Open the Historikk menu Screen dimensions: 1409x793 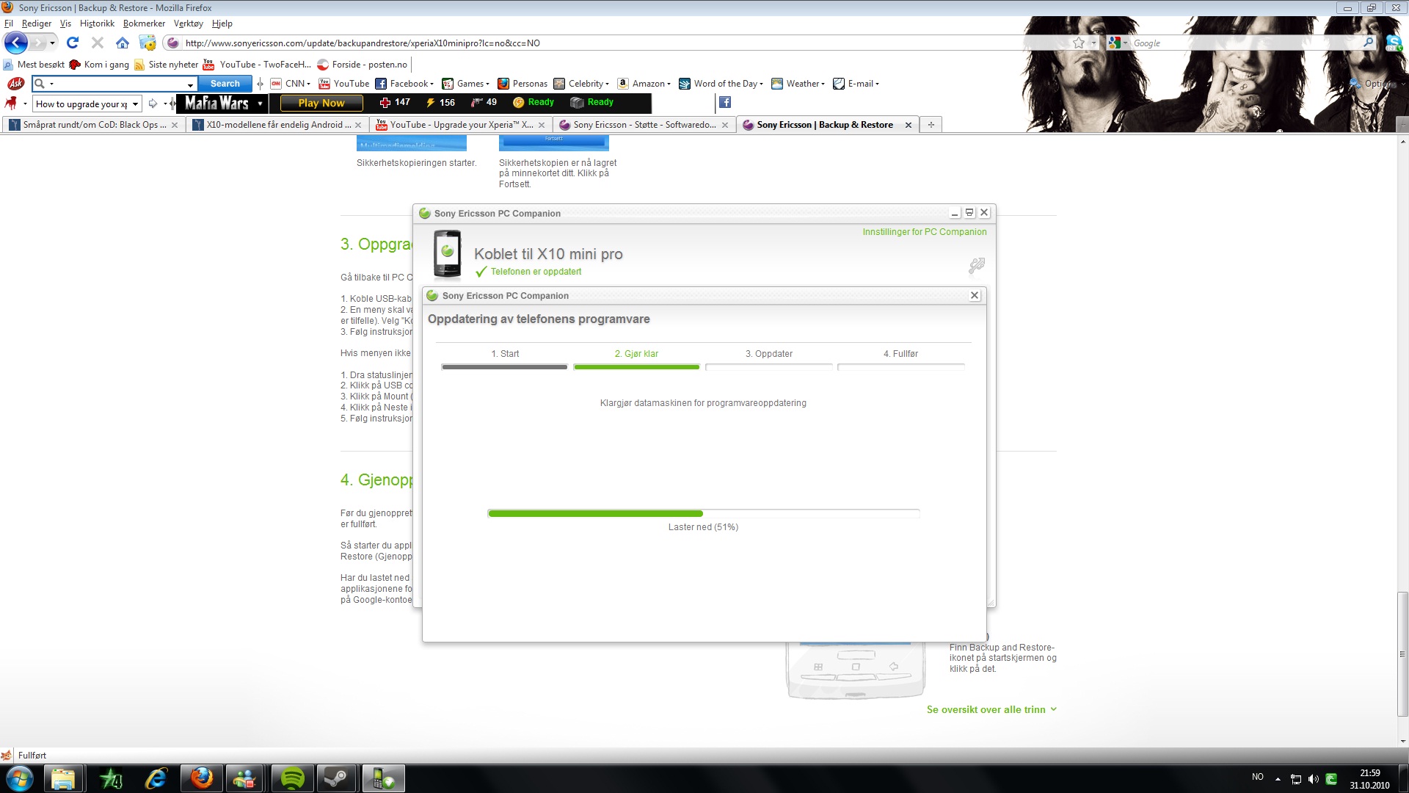tap(97, 23)
